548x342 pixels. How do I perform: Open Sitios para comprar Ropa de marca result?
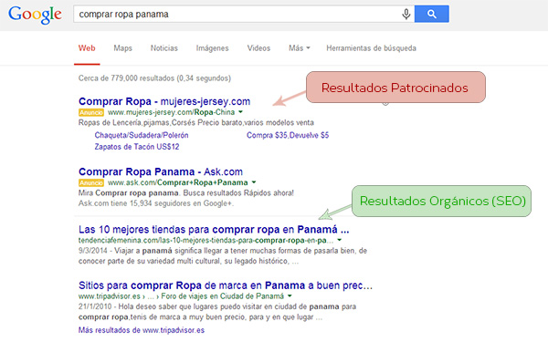tap(226, 285)
